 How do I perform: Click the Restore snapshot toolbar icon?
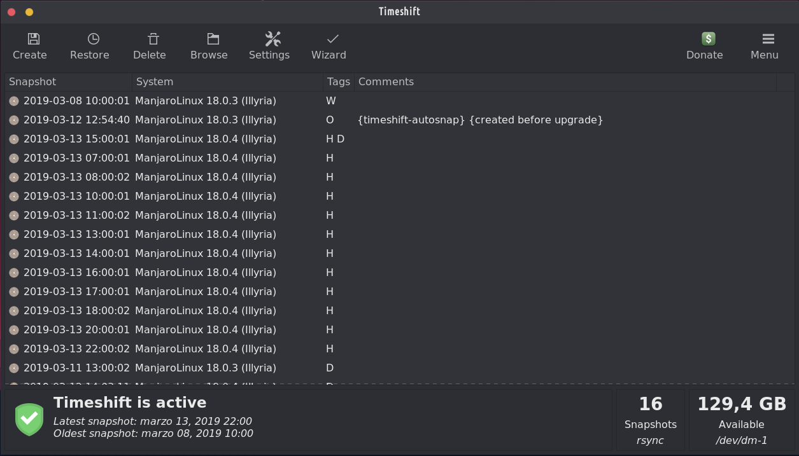coord(94,39)
